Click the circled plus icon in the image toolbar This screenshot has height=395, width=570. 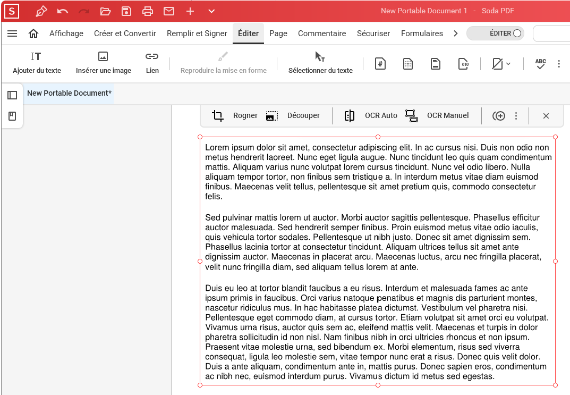click(x=499, y=116)
